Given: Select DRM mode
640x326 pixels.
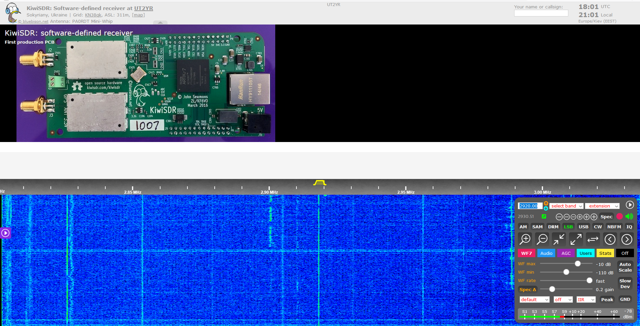Looking at the screenshot, I should [553, 227].
